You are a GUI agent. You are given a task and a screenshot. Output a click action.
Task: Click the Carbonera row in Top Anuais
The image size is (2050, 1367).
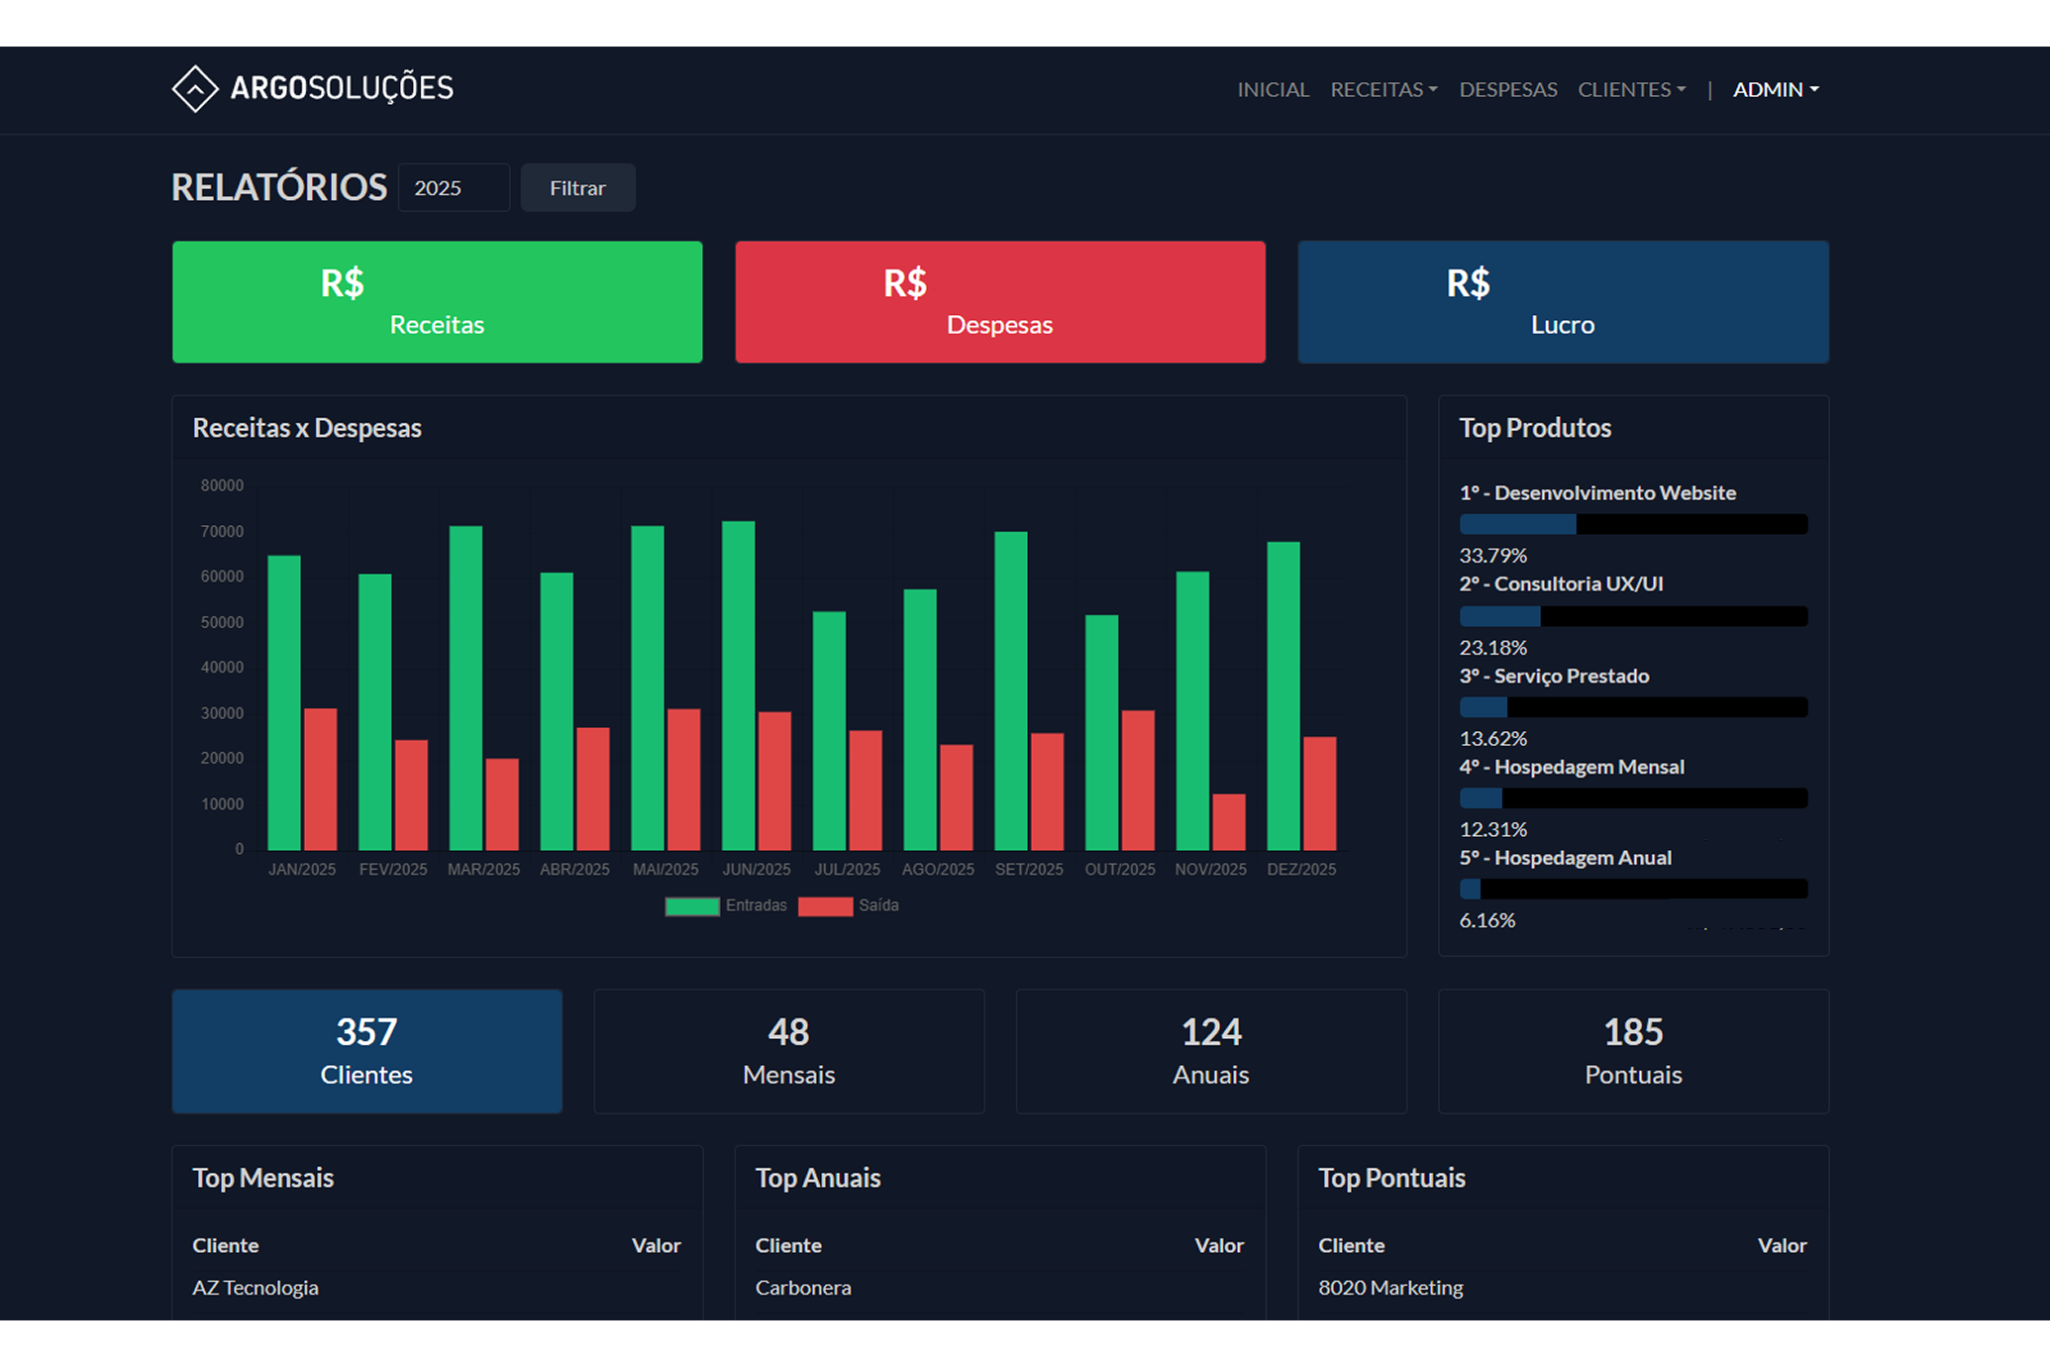1000,1288
